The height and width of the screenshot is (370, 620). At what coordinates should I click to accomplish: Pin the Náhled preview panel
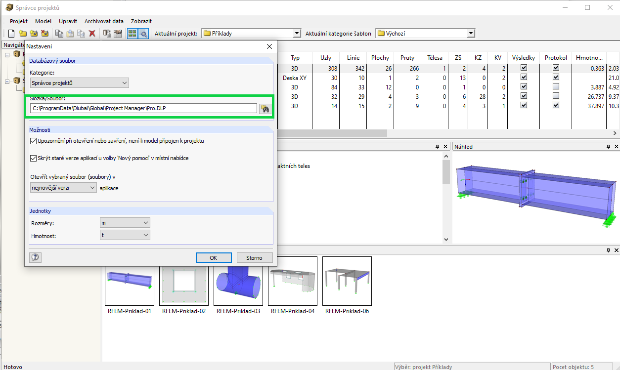pyautogui.click(x=608, y=147)
